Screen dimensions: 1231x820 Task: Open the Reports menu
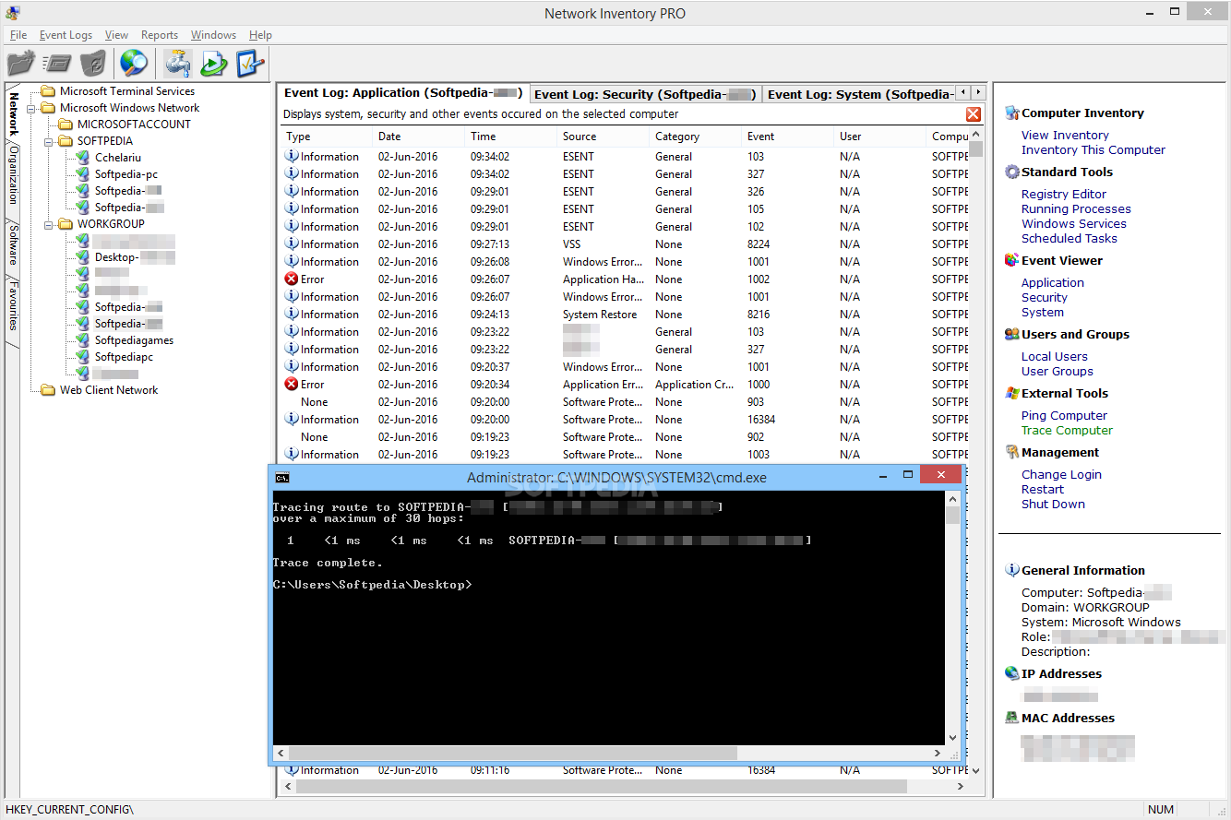coord(160,35)
